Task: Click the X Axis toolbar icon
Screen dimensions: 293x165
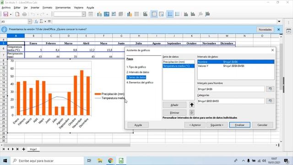Action: click(186, 14)
